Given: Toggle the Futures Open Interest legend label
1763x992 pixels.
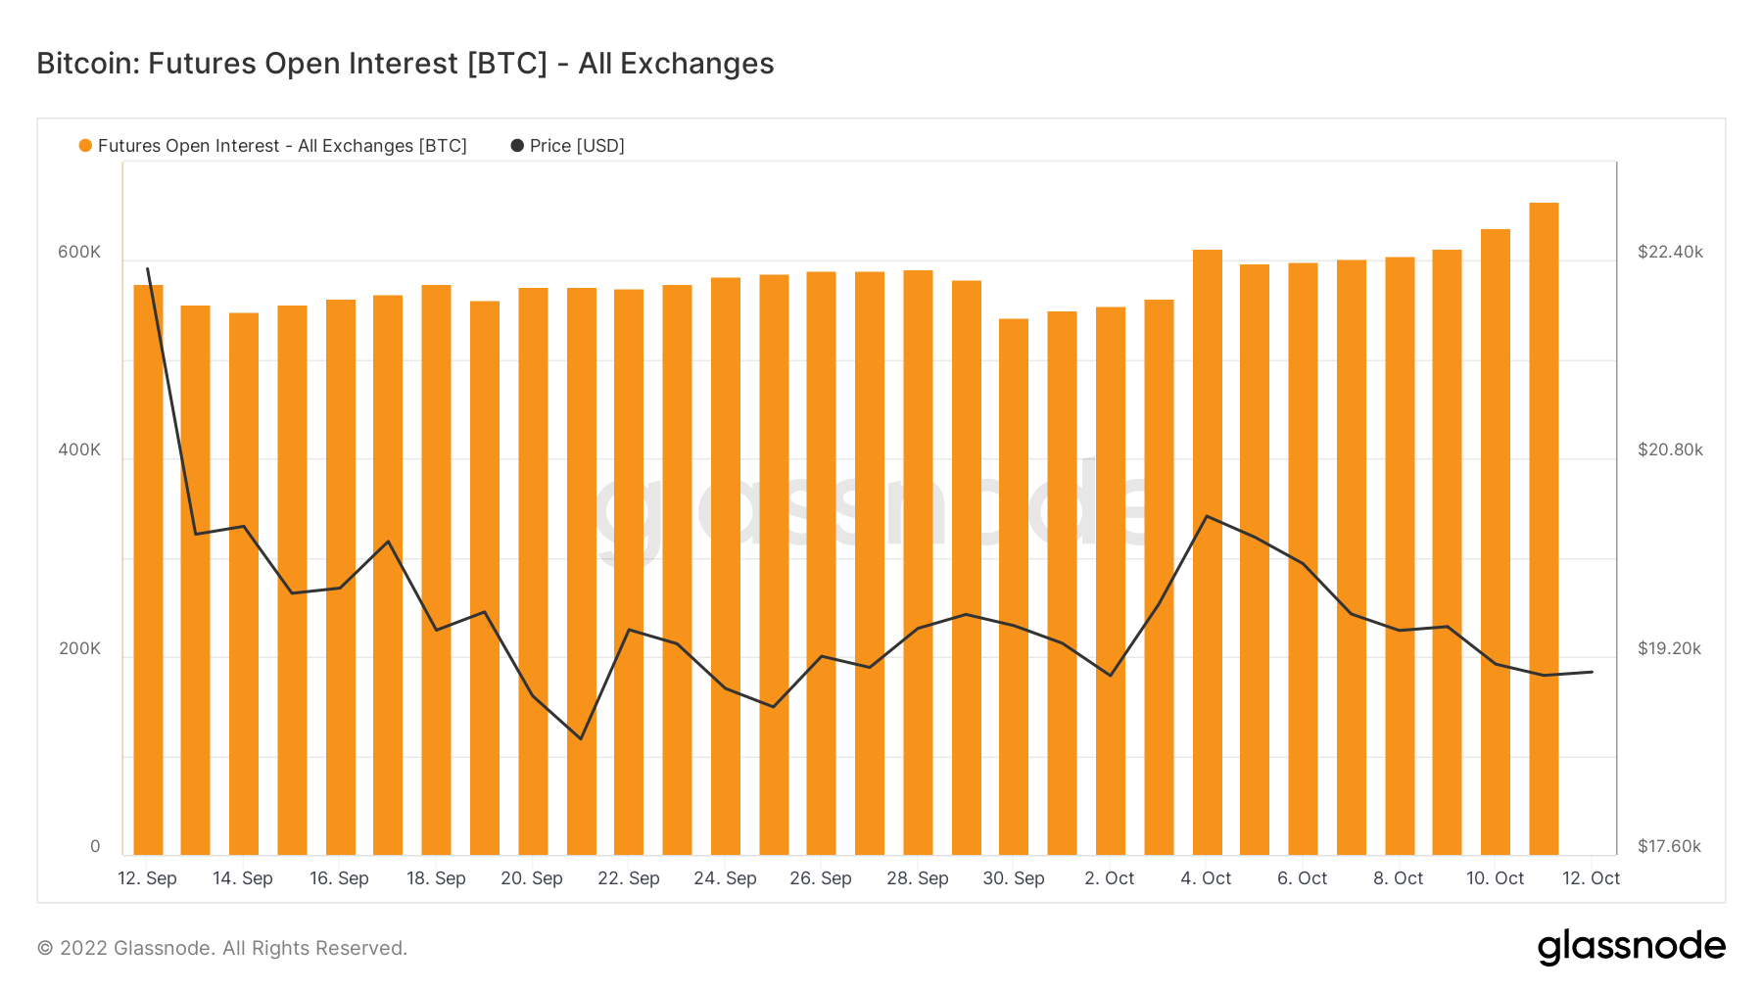Looking at the screenshot, I should click(282, 146).
